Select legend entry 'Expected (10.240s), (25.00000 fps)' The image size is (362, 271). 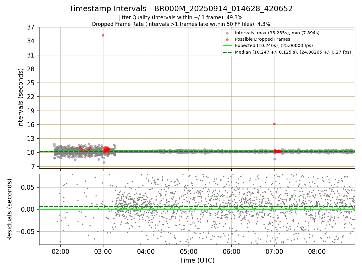point(274,46)
